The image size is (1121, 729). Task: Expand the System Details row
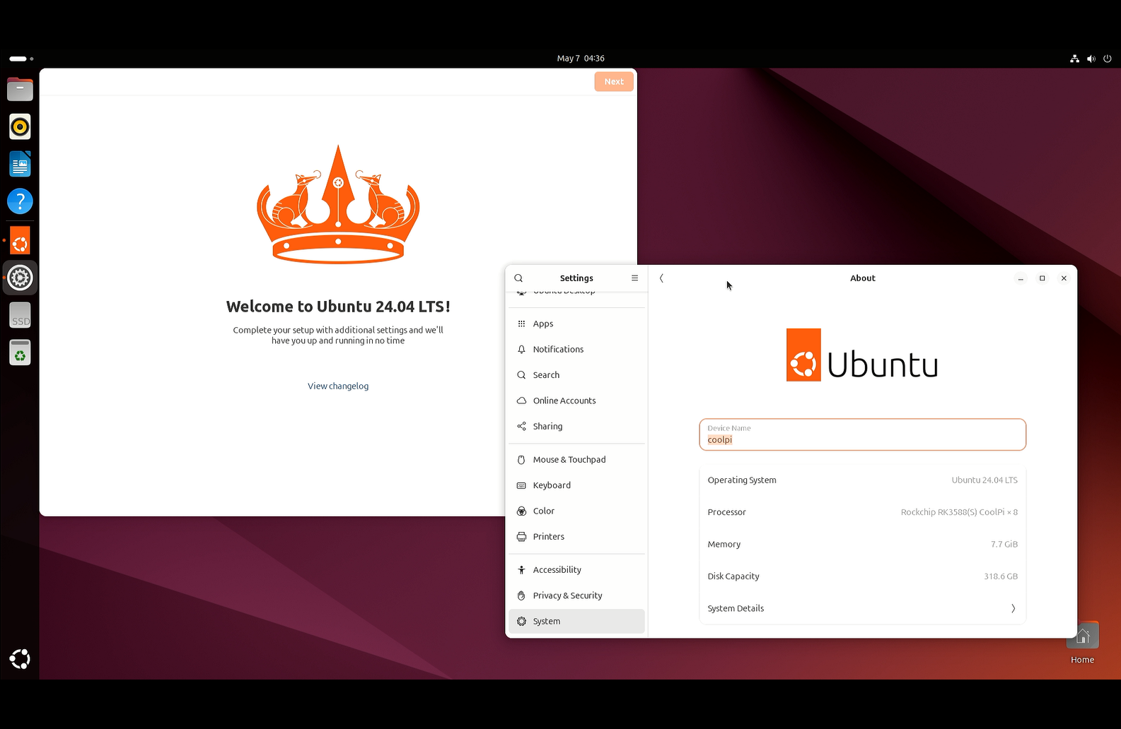pos(862,608)
